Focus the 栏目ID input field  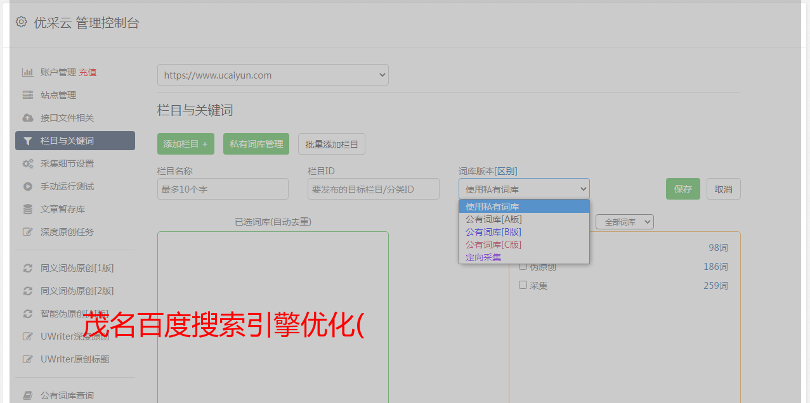tap(374, 189)
